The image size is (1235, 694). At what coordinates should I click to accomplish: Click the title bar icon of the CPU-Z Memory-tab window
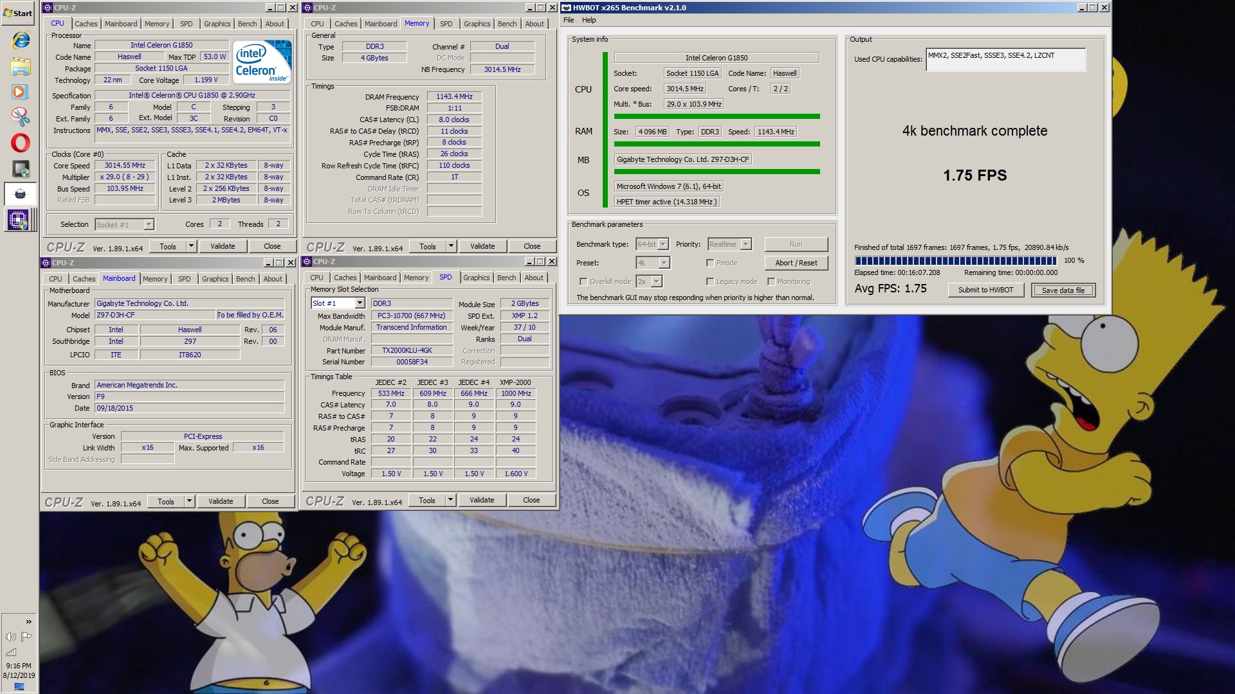point(307,8)
